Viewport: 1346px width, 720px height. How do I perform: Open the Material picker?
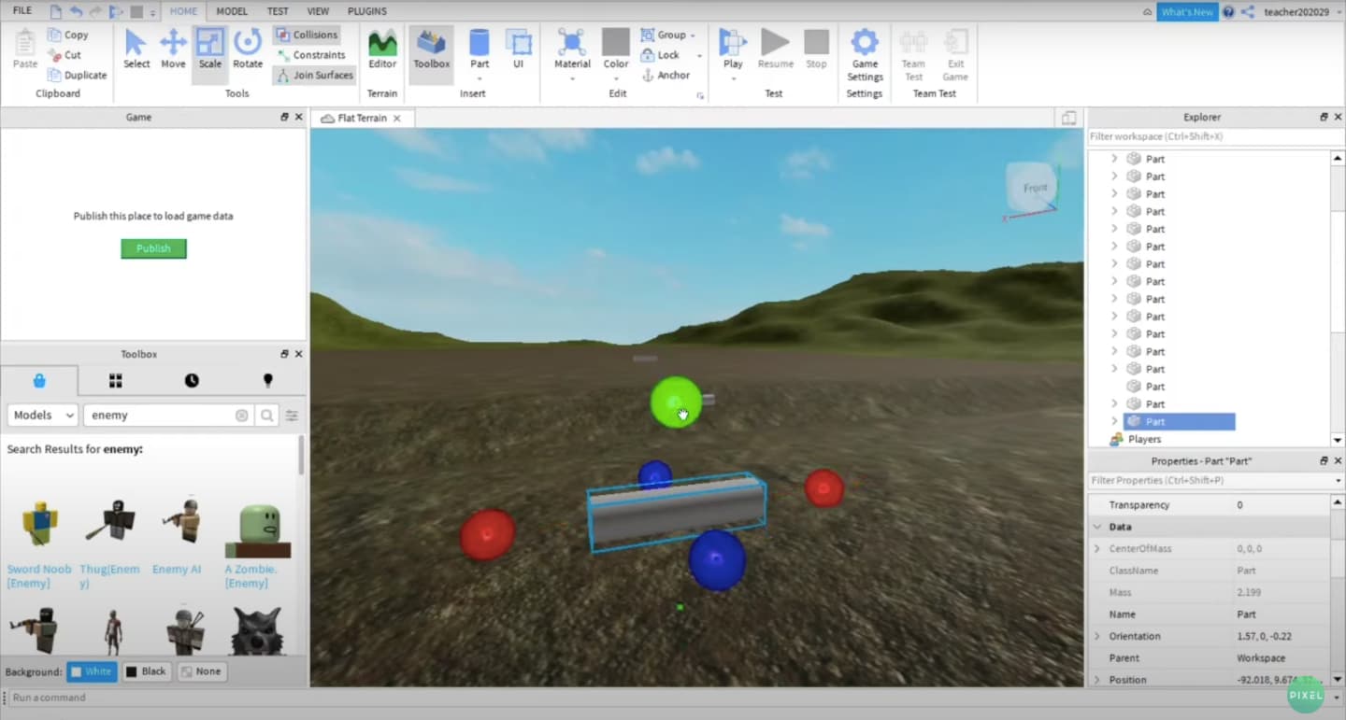(x=572, y=49)
